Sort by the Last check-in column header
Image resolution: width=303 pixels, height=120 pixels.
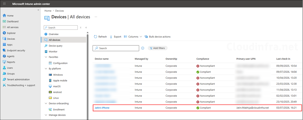coord(283,59)
